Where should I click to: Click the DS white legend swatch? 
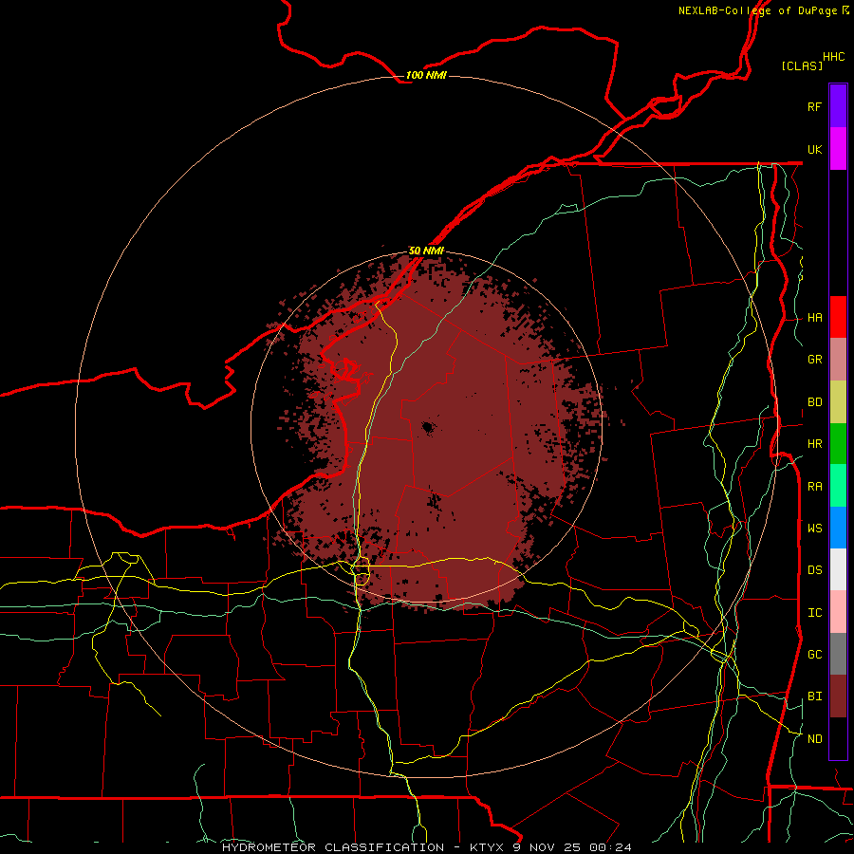838,569
